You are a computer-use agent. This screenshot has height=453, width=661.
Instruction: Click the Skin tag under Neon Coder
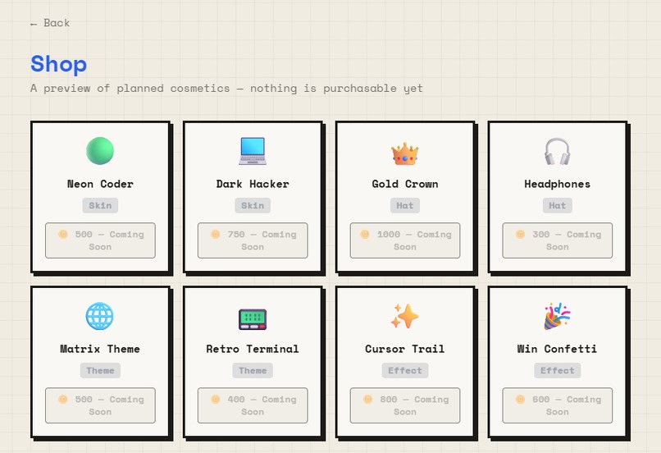pyautogui.click(x=100, y=205)
